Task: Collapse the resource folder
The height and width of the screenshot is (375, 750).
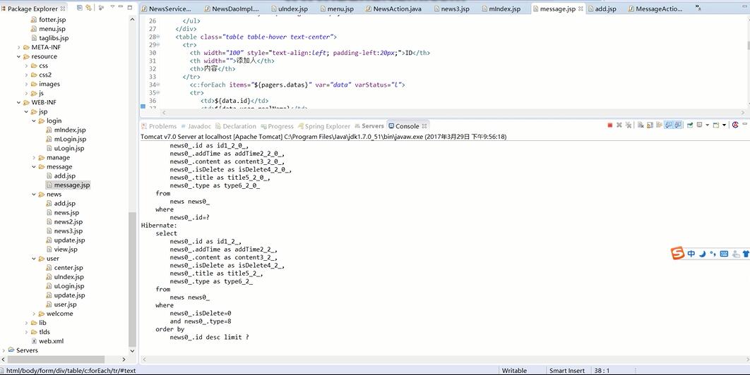Action: click(x=19, y=56)
